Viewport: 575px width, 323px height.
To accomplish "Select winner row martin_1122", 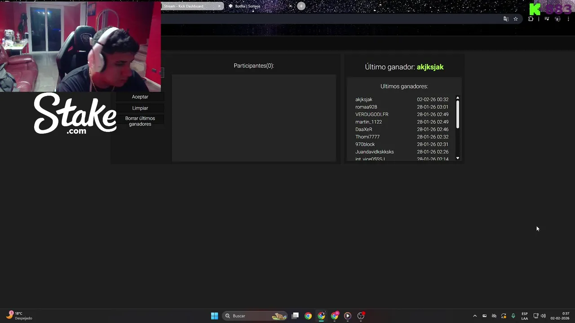I will point(402,122).
